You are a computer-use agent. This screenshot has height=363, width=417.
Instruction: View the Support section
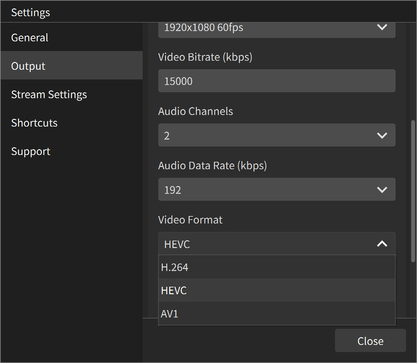(31, 151)
